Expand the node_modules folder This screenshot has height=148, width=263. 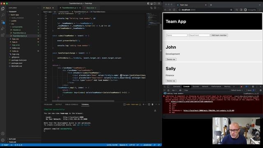click(17, 18)
